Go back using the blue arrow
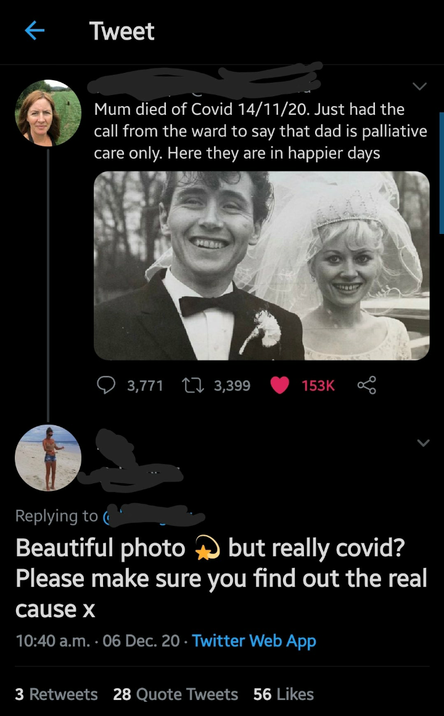 35,31
